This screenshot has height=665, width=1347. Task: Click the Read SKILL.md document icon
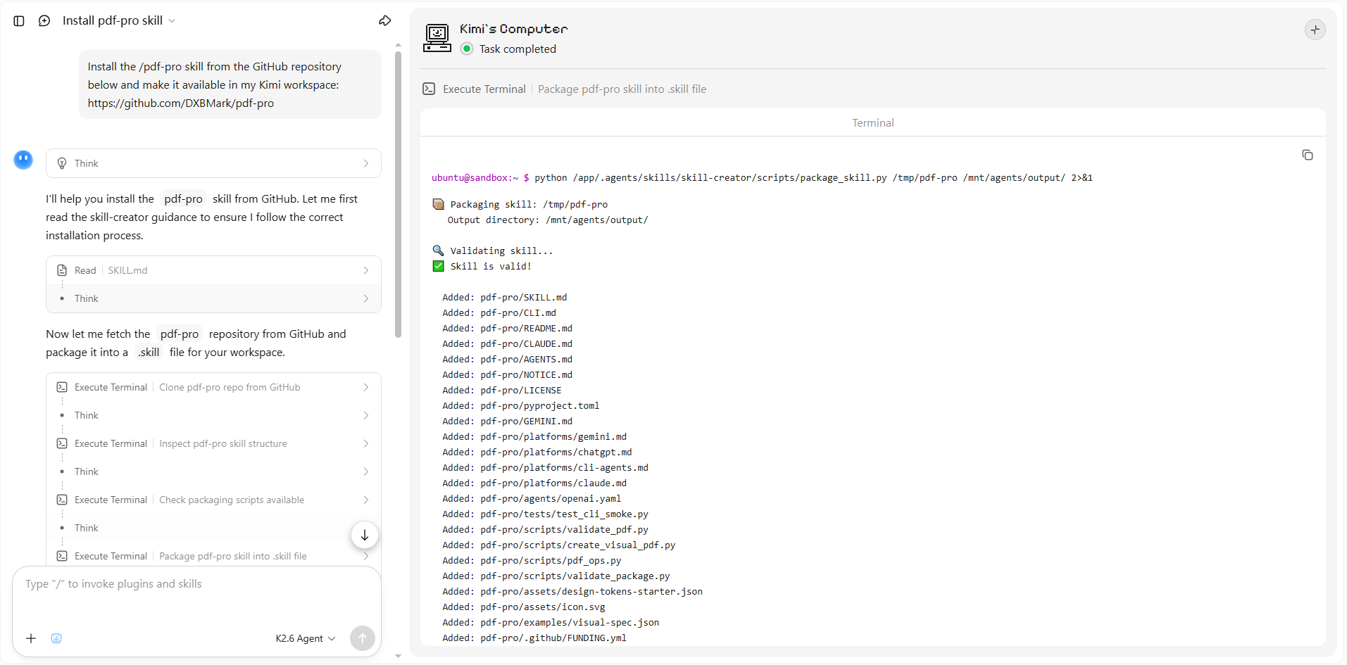click(x=62, y=270)
